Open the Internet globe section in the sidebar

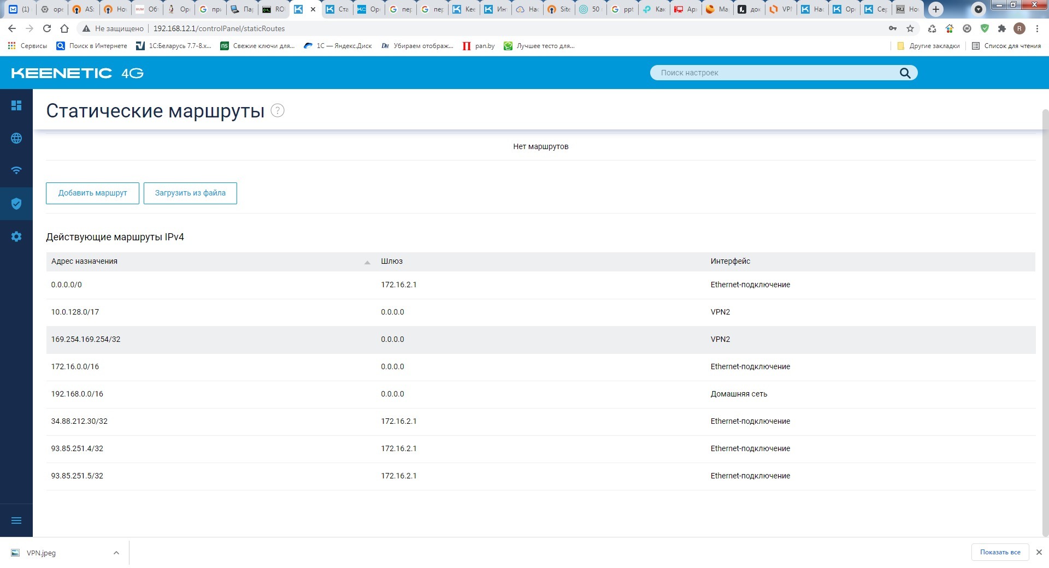(x=16, y=138)
